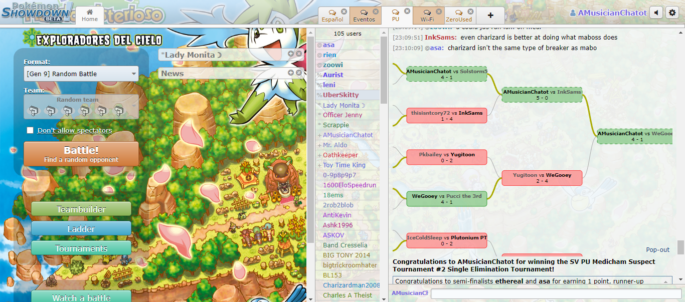Open AMusicianChatot vs InkSams bracket match
Viewport: 685px width, 302px height.
click(542, 95)
